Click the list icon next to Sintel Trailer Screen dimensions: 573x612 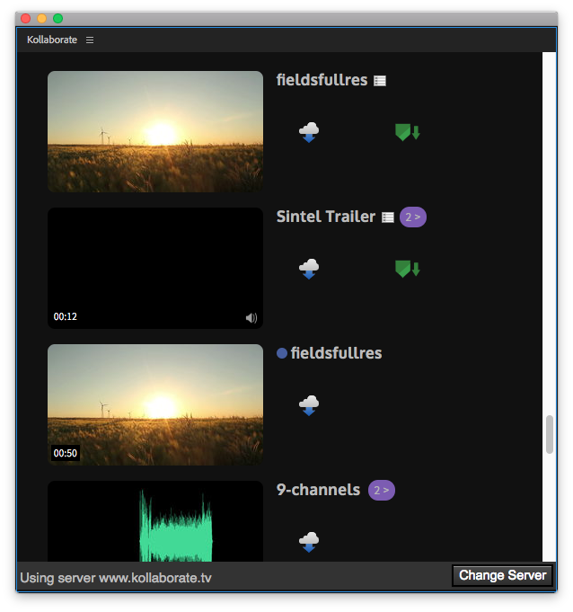point(387,217)
